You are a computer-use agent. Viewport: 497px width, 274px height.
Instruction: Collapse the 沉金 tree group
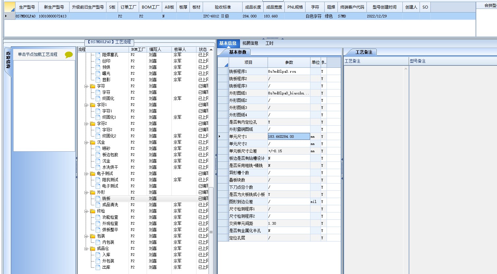point(86,142)
